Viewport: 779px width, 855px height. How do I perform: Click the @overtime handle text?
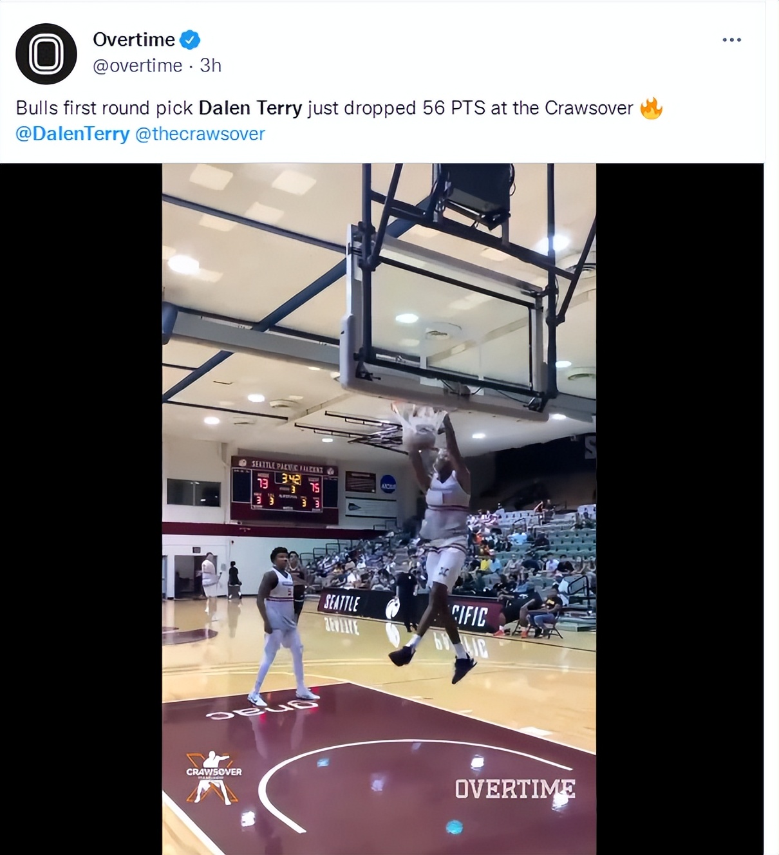coord(138,64)
